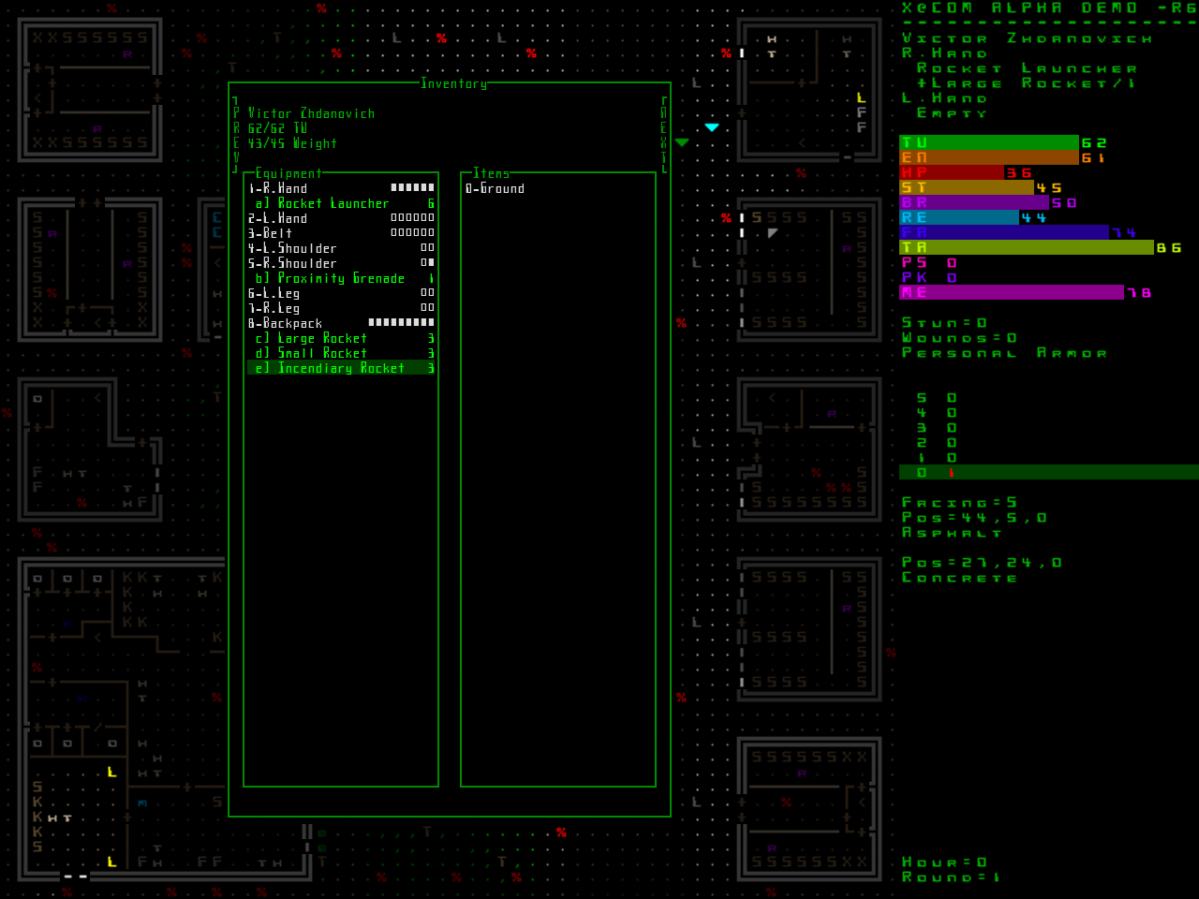This screenshot has height=899, width=1199.
Task: Click the blue FA stat bar
Action: (x=1004, y=232)
